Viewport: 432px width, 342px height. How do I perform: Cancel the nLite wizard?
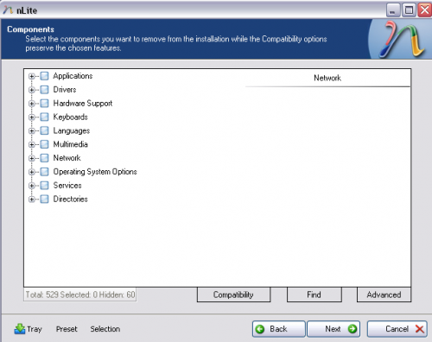tap(397, 329)
